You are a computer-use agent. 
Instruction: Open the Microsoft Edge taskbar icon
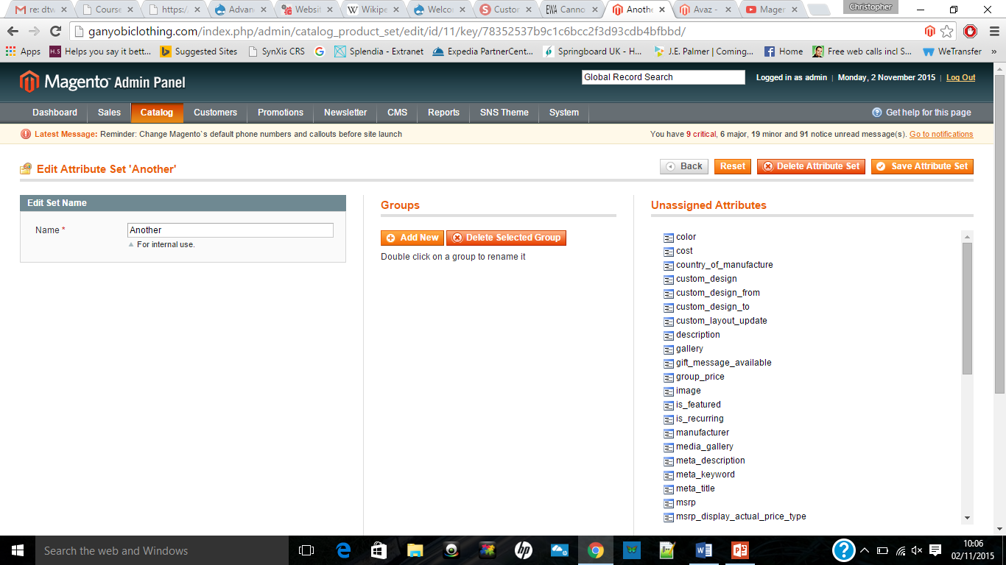(x=342, y=550)
